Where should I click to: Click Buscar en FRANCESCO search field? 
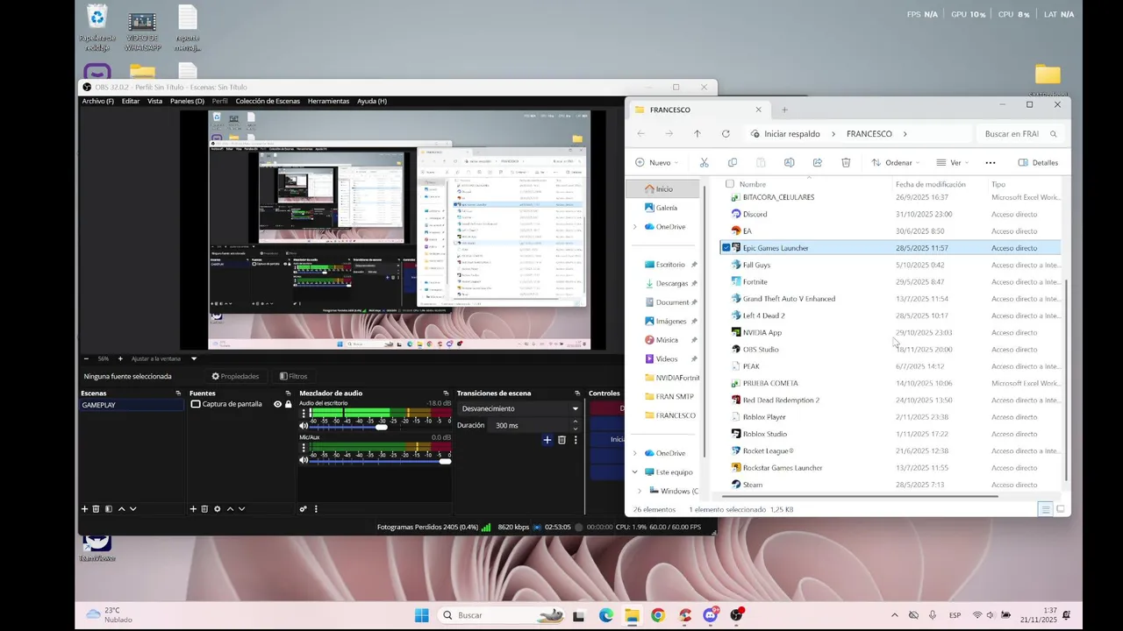(1019, 134)
